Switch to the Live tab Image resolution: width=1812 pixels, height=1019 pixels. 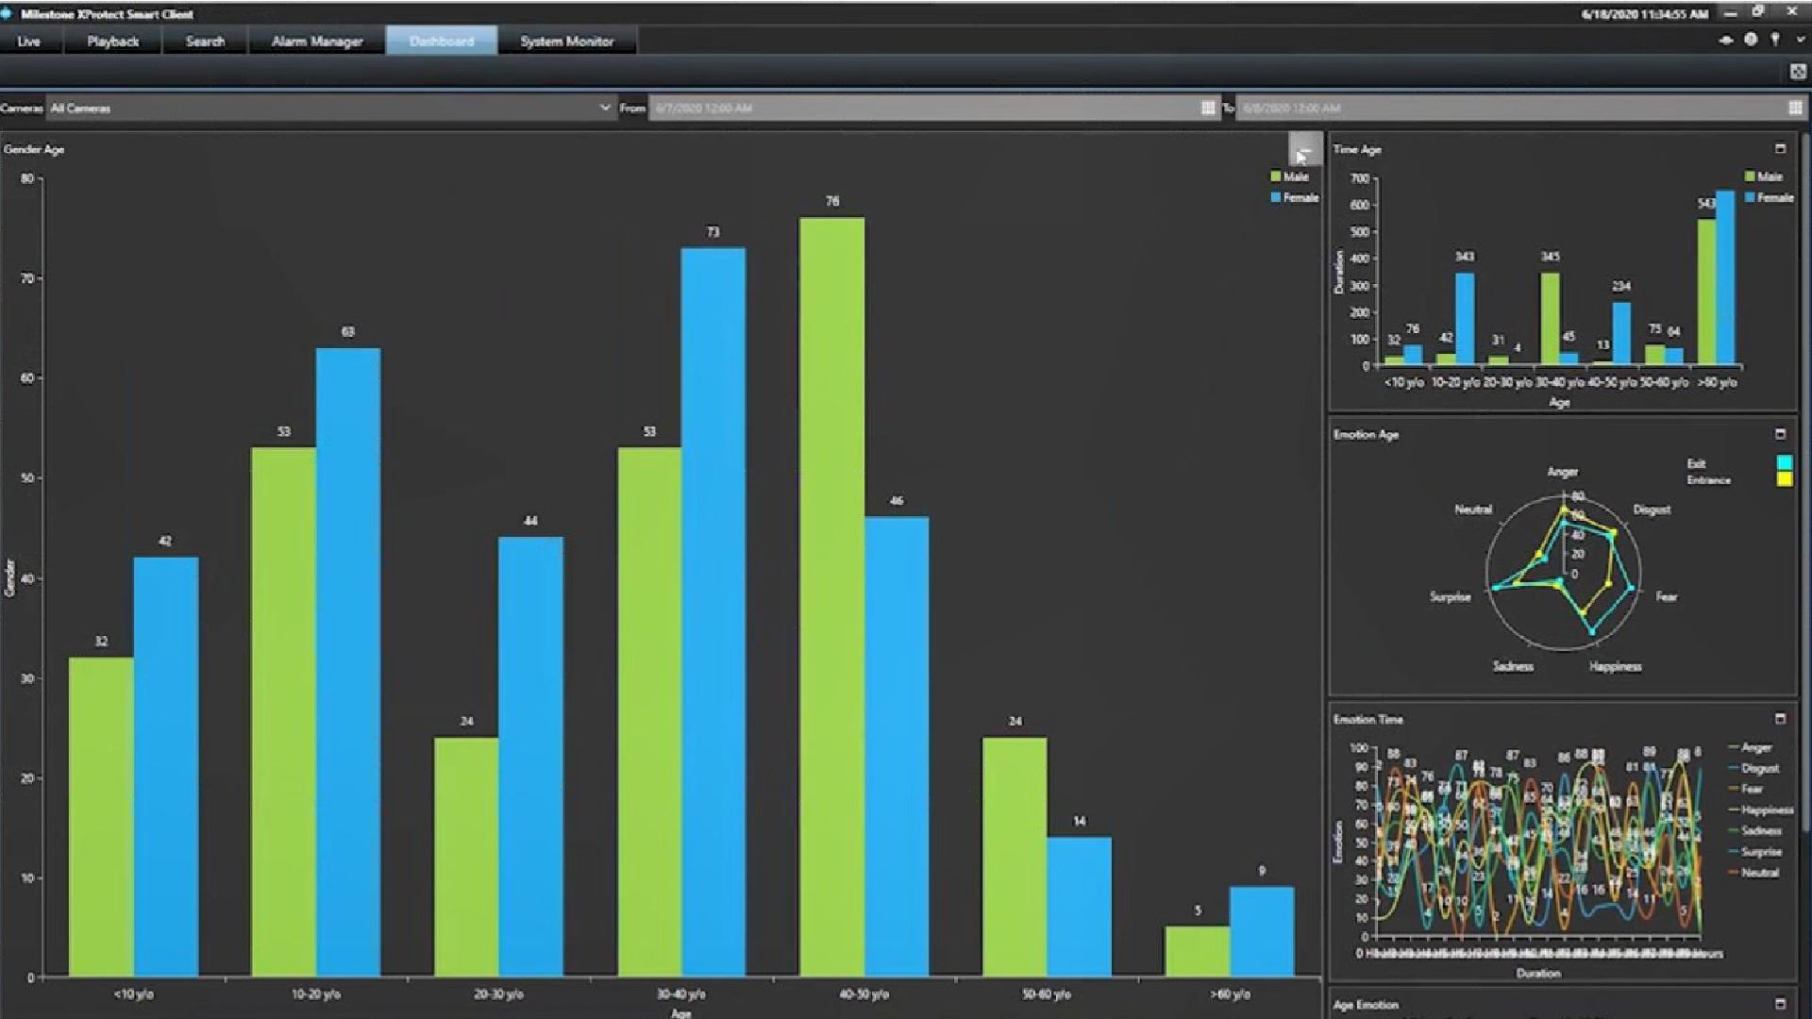tap(29, 42)
